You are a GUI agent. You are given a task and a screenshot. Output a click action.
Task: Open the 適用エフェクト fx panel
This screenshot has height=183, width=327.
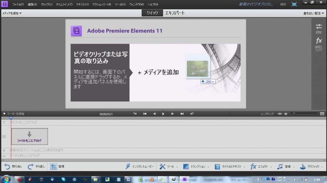coord(319,44)
